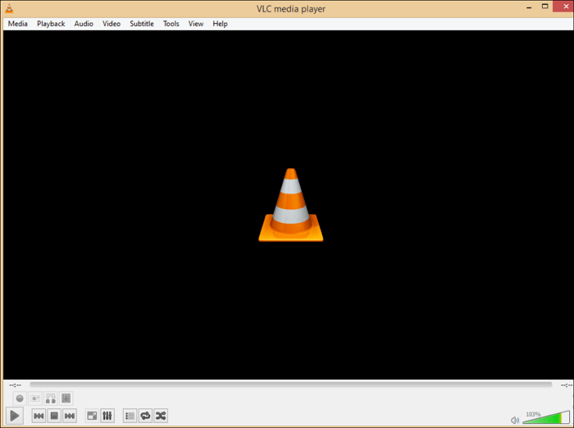Screen dimensions: 574x428
Task: Show the playlist panel
Action: pyautogui.click(x=130, y=416)
